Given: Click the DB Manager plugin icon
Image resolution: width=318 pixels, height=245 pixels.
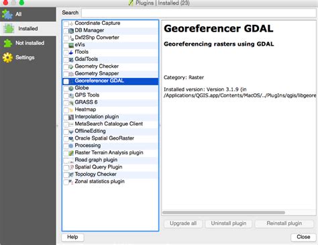Looking at the screenshot, I should [x=71, y=31].
